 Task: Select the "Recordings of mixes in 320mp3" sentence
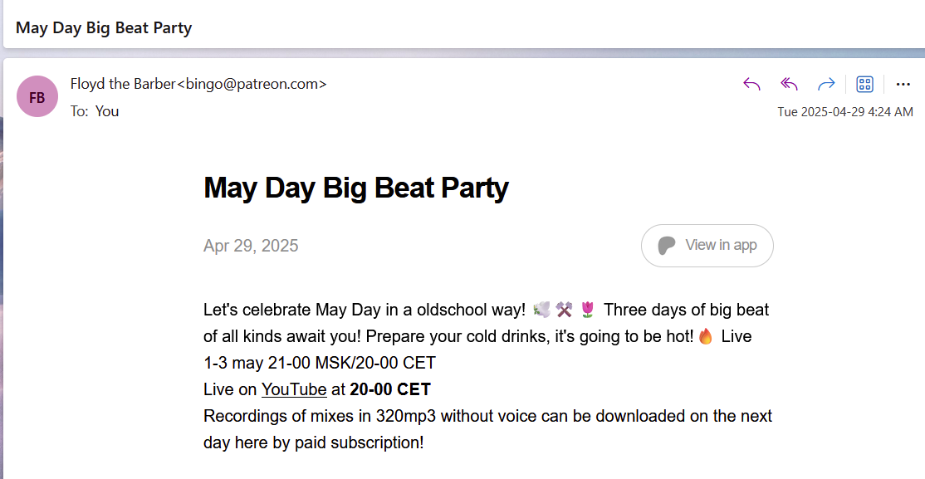[x=487, y=429]
